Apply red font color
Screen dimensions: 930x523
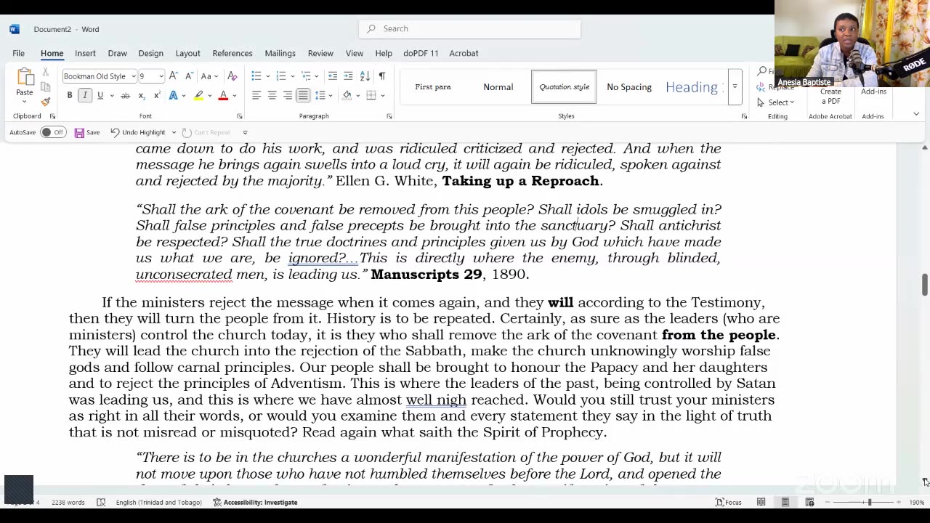coord(223,96)
